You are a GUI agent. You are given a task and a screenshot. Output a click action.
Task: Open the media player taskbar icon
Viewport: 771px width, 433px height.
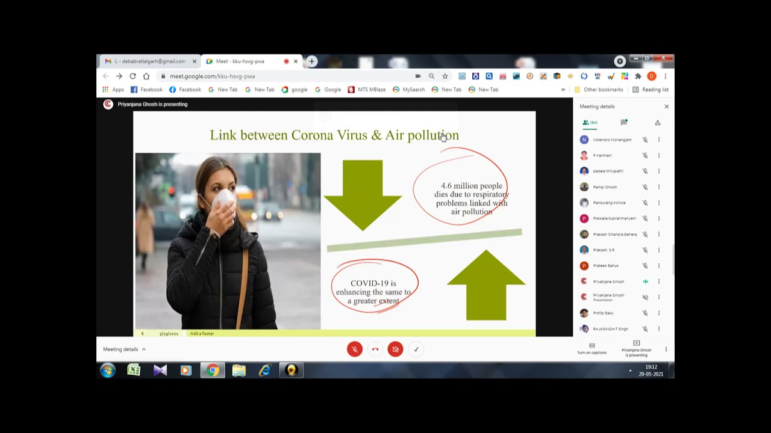pos(186,370)
